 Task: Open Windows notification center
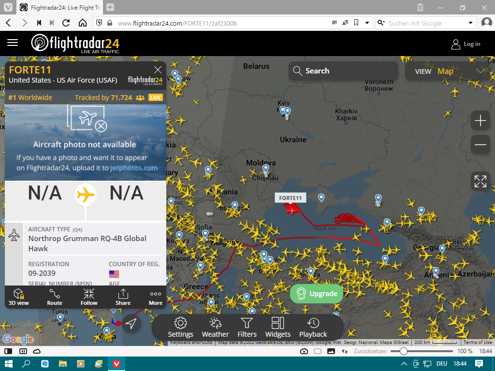[x=479, y=364]
